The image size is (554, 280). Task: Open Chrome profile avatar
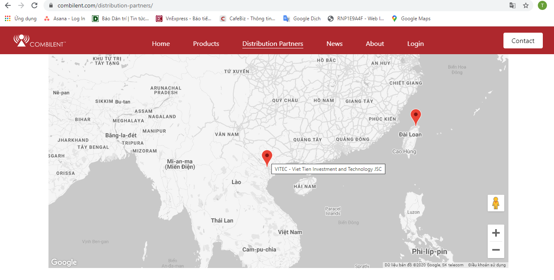click(x=542, y=5)
